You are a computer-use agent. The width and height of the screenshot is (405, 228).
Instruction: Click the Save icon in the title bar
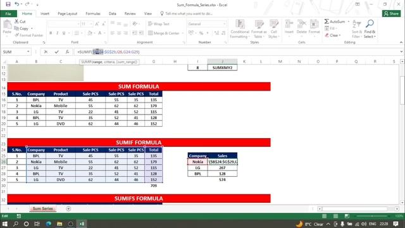point(8,4)
